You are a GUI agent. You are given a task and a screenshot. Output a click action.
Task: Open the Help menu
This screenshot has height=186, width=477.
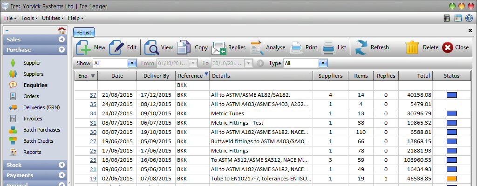pos(75,18)
